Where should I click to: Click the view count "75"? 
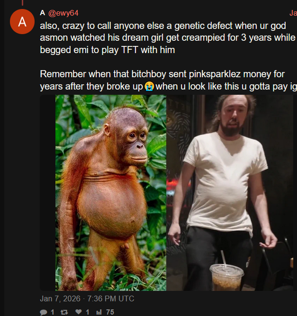click(x=110, y=312)
